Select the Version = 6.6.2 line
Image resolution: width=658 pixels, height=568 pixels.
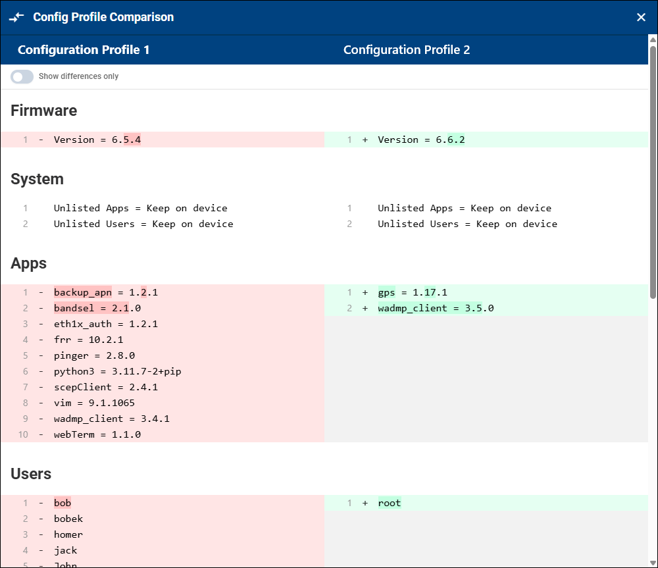click(x=486, y=140)
